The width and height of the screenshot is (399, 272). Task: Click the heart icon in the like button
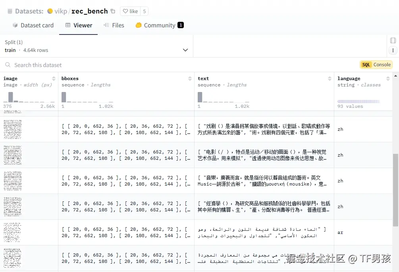[125, 11]
